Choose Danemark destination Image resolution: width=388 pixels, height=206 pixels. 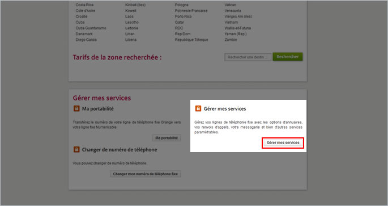84,33
